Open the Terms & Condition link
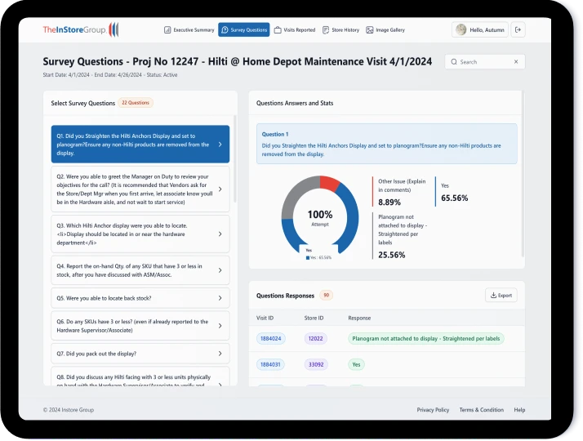This screenshot has width=583, height=441. click(482, 410)
